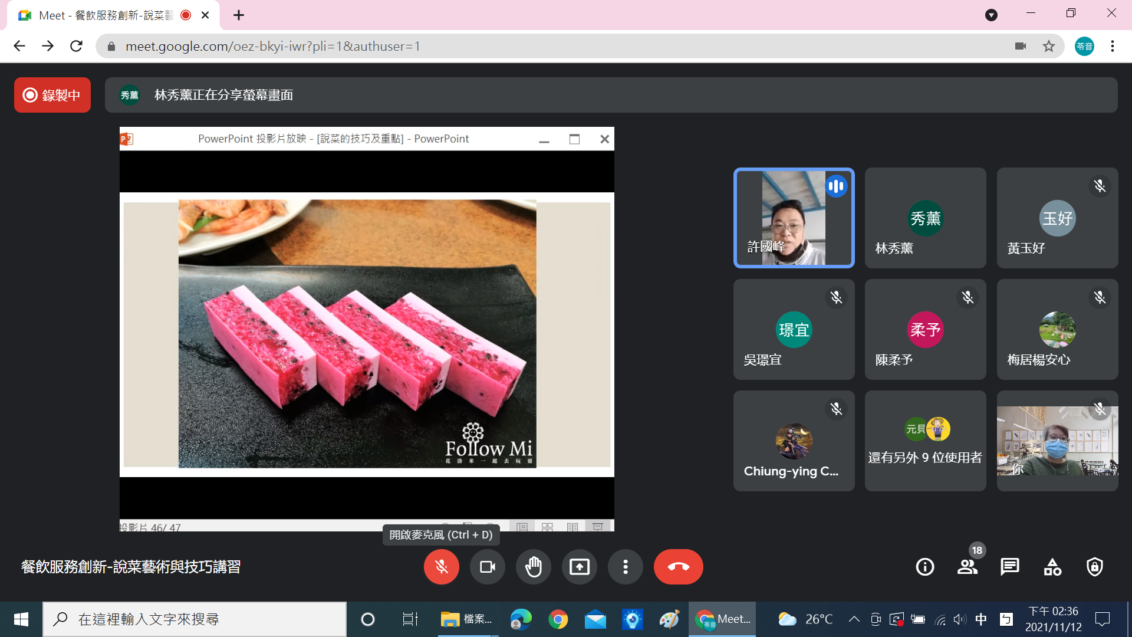The width and height of the screenshot is (1132, 637).
Task: Open host controls shield icon
Action: pyautogui.click(x=1094, y=567)
